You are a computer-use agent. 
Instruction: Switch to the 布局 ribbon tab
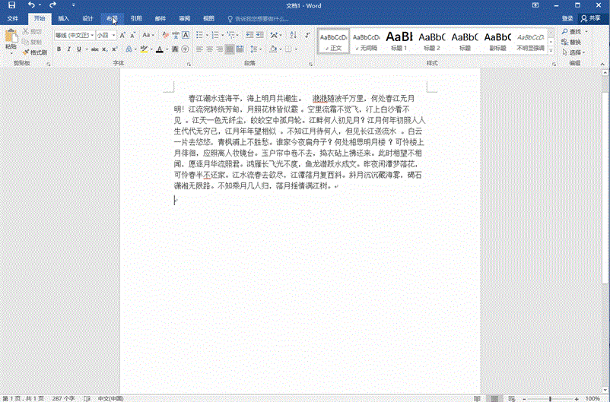click(x=112, y=18)
